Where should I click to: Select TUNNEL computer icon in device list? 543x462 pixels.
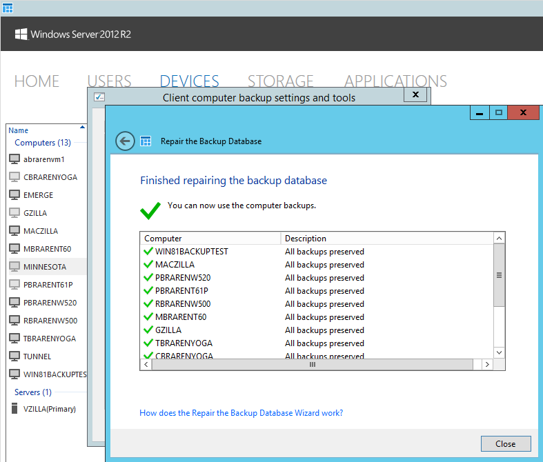pos(14,356)
